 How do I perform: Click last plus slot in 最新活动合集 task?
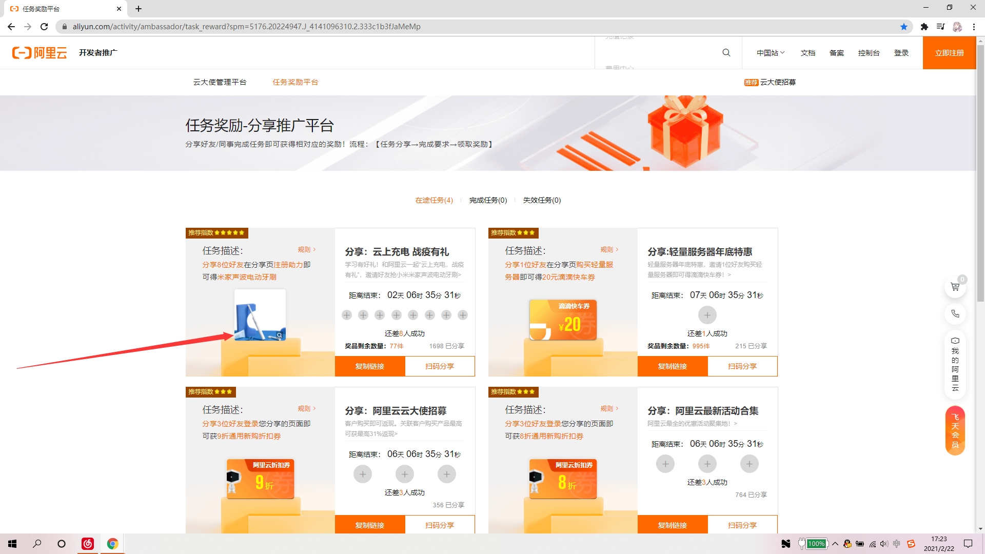750,464
